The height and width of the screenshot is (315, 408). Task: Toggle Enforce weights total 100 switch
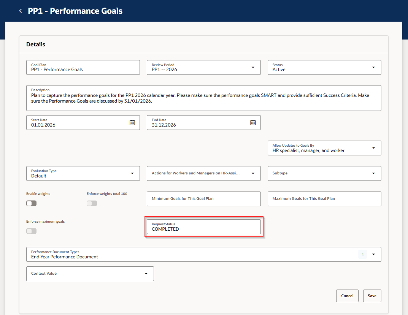tap(92, 203)
